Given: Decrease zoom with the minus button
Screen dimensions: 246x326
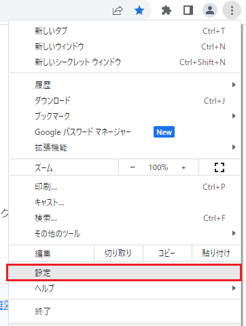Looking at the screenshot, I should click(133, 167).
